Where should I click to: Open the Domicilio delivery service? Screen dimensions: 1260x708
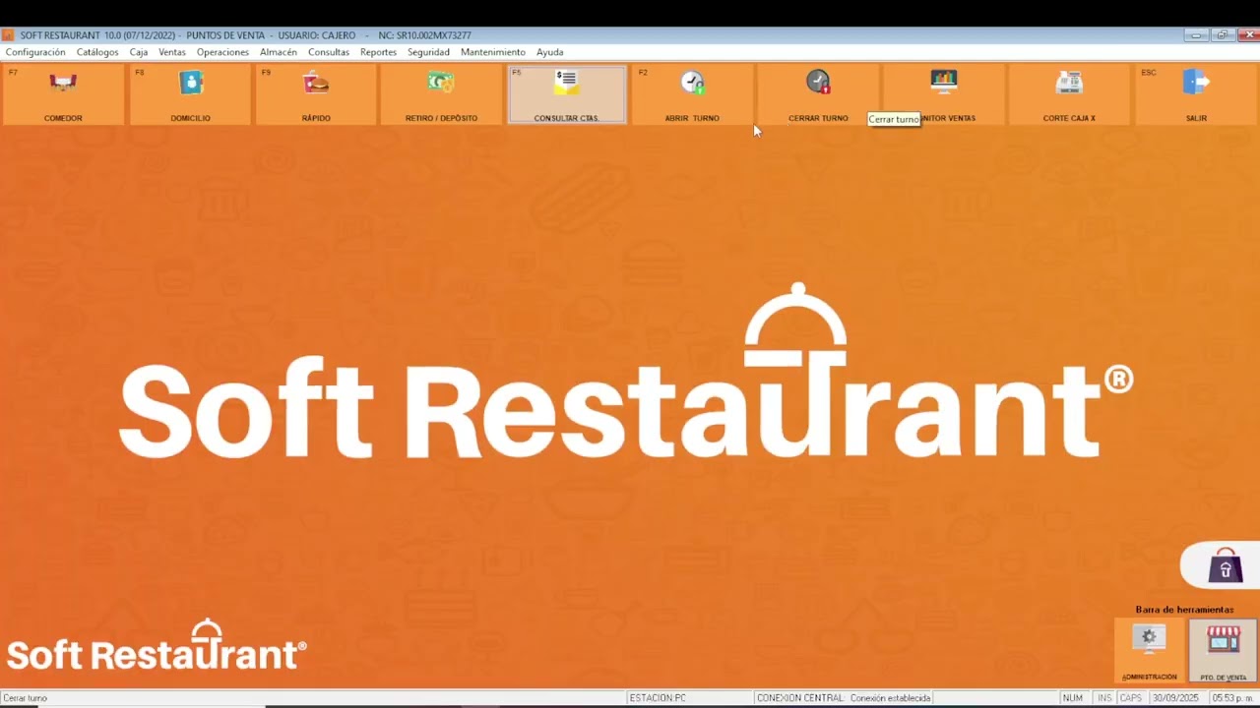pos(190,94)
